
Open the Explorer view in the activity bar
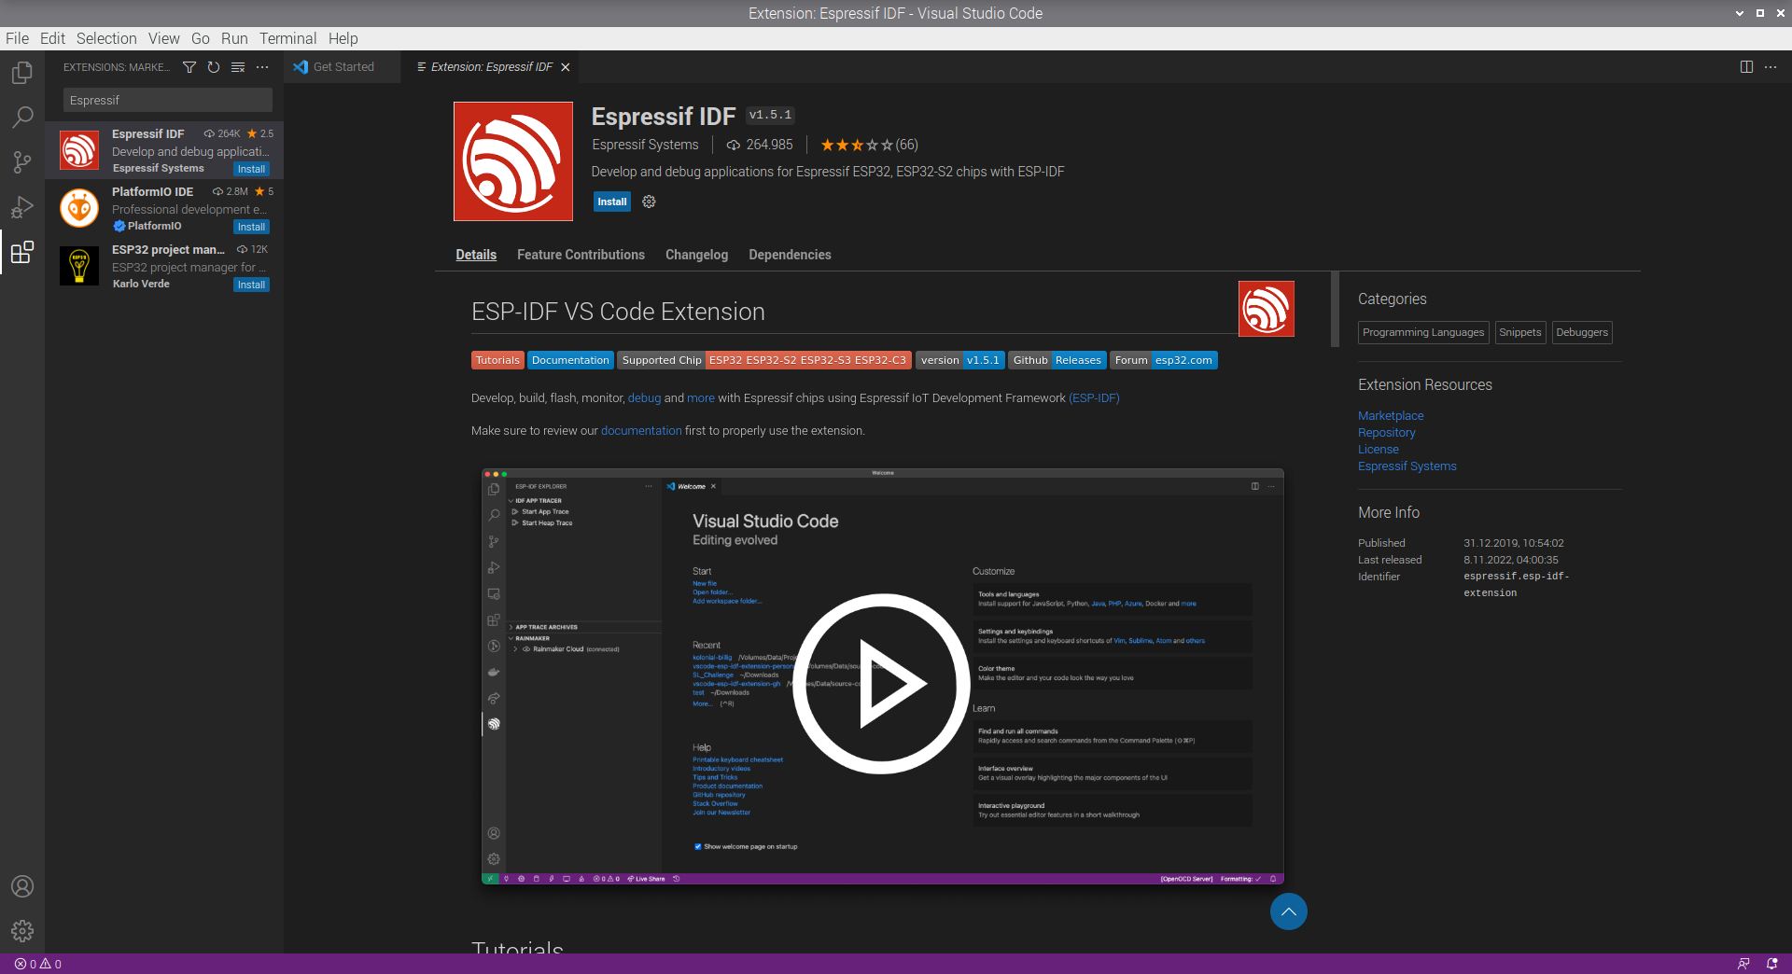(21, 72)
